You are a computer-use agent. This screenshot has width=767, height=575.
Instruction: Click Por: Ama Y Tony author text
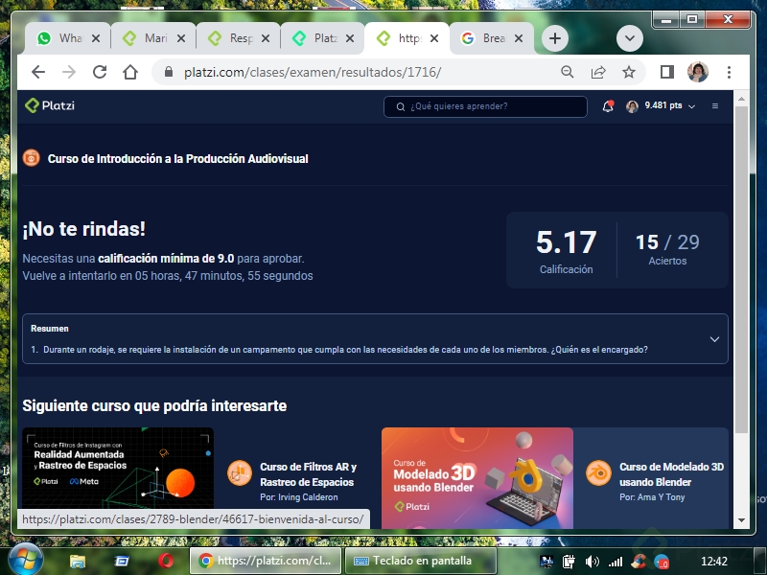tap(652, 497)
